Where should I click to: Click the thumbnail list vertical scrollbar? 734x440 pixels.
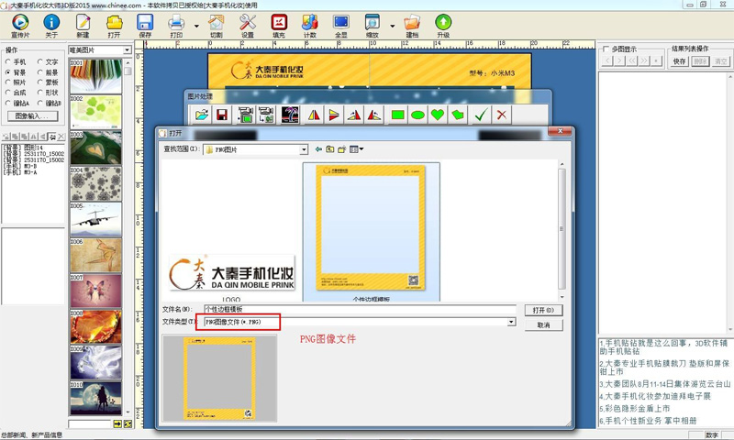click(128, 238)
